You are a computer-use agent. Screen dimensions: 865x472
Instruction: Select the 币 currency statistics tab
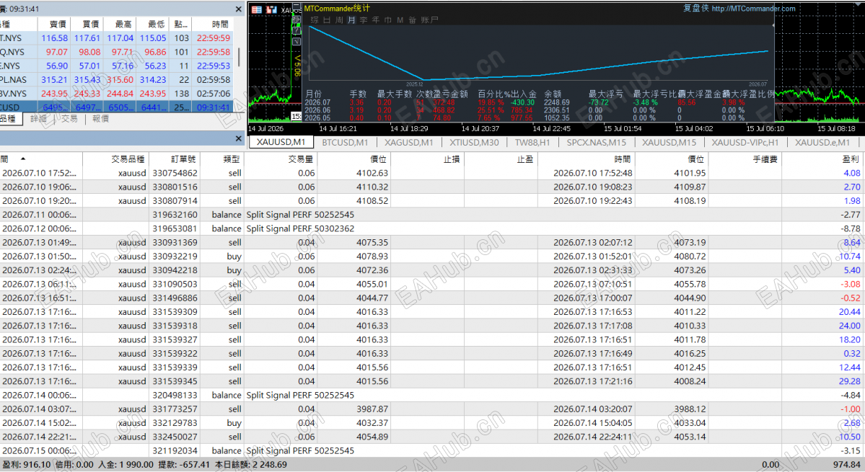pyautogui.click(x=388, y=20)
